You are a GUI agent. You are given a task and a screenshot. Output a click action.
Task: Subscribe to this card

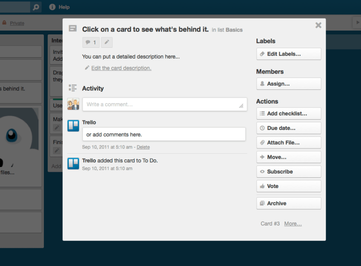(x=288, y=171)
